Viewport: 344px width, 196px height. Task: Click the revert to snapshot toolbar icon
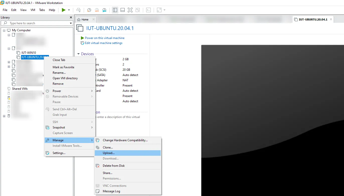point(97,10)
